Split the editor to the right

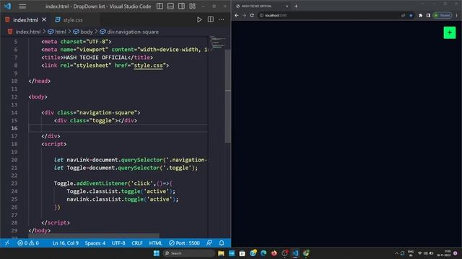pyautogui.click(x=211, y=19)
